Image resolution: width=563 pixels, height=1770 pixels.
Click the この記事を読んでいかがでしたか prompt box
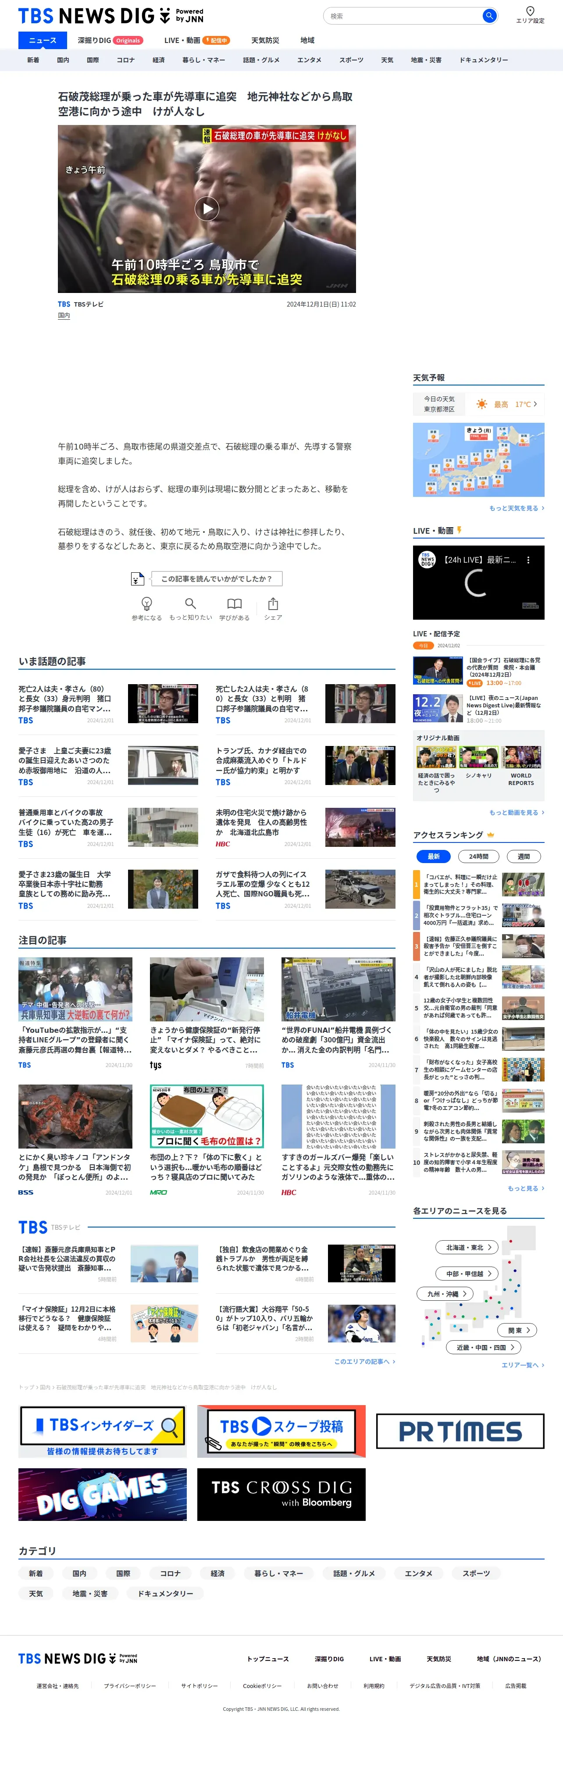(216, 578)
